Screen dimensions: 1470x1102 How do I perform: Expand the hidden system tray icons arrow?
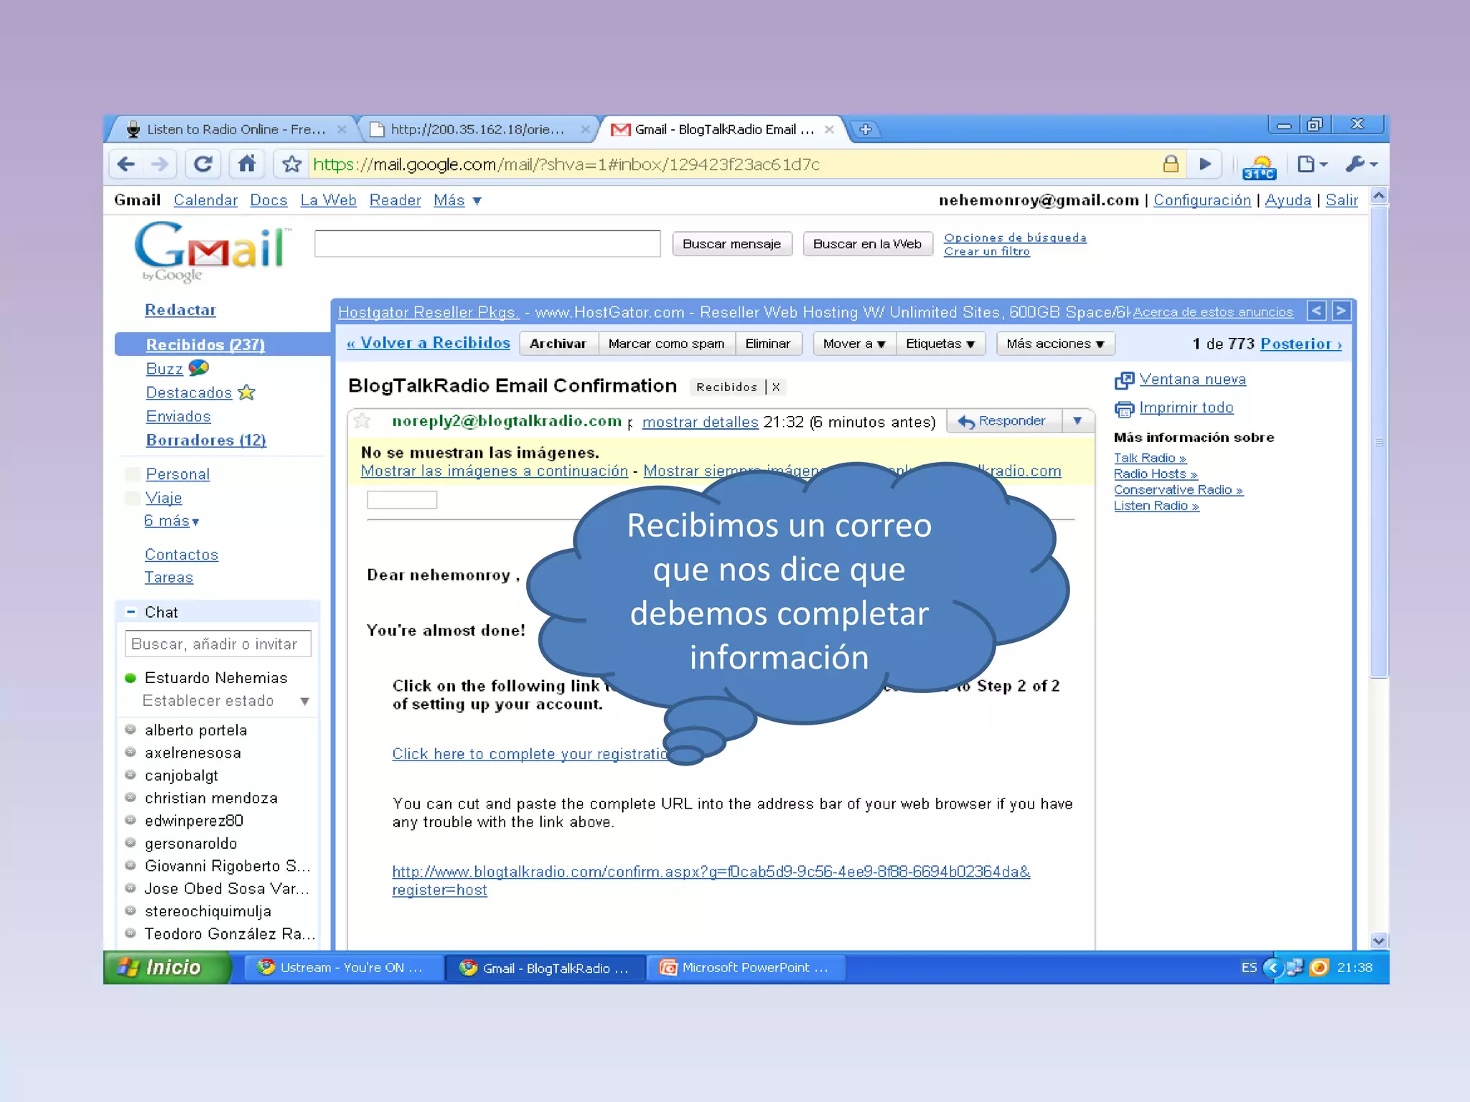tap(1273, 967)
